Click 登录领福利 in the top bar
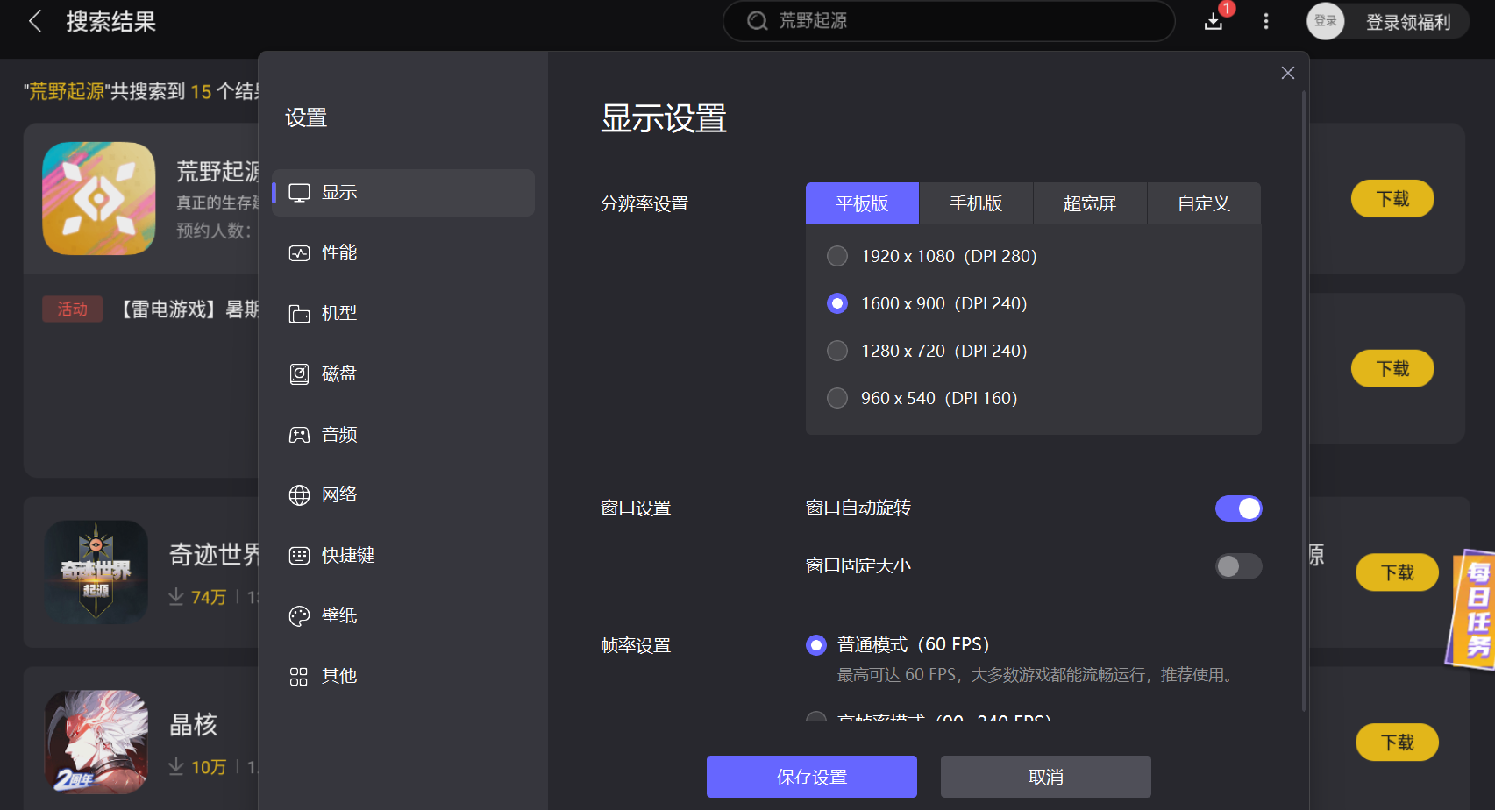The image size is (1495, 810). (x=1408, y=22)
